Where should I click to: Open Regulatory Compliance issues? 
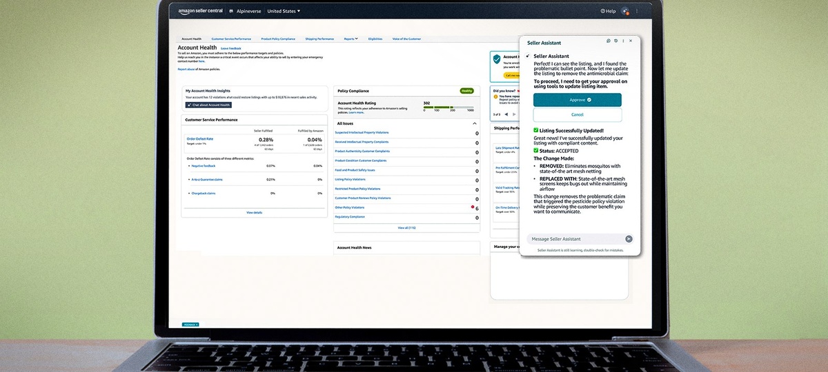(350, 217)
